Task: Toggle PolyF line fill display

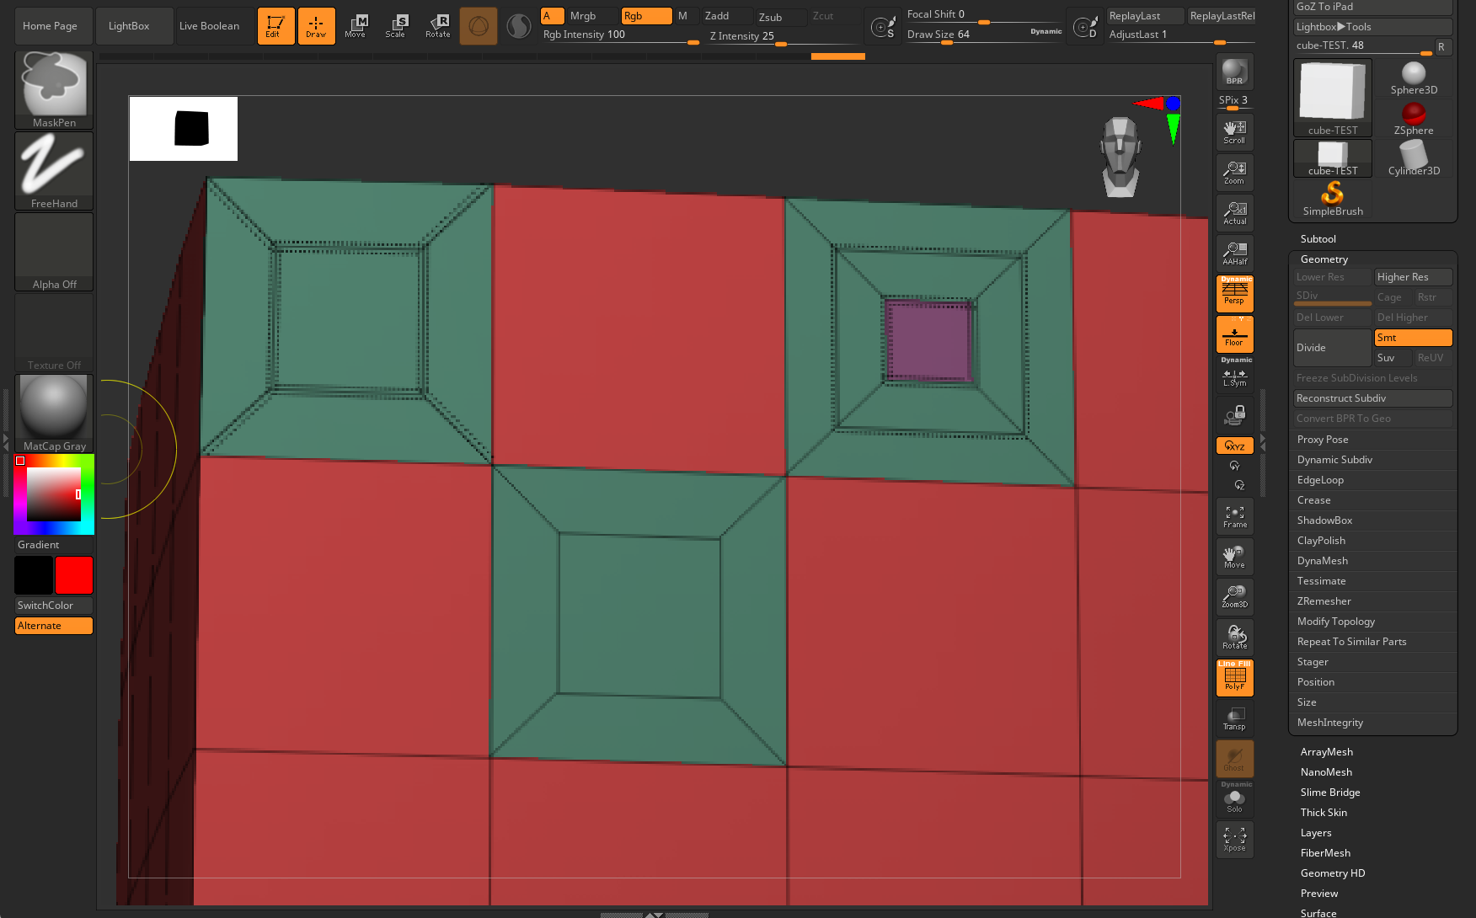Action: point(1234,677)
